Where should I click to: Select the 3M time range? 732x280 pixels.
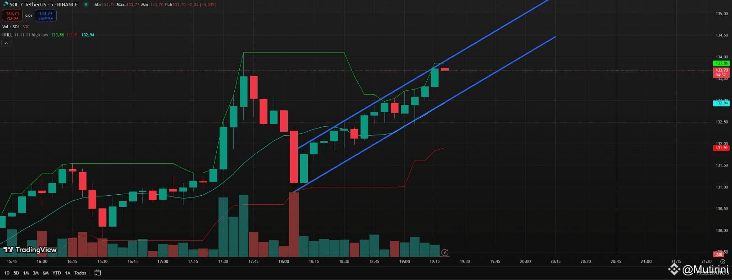tap(36, 273)
